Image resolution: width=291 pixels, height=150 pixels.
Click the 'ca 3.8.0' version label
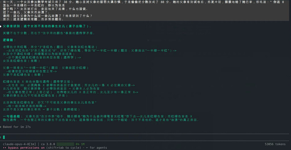tap(48, 144)
